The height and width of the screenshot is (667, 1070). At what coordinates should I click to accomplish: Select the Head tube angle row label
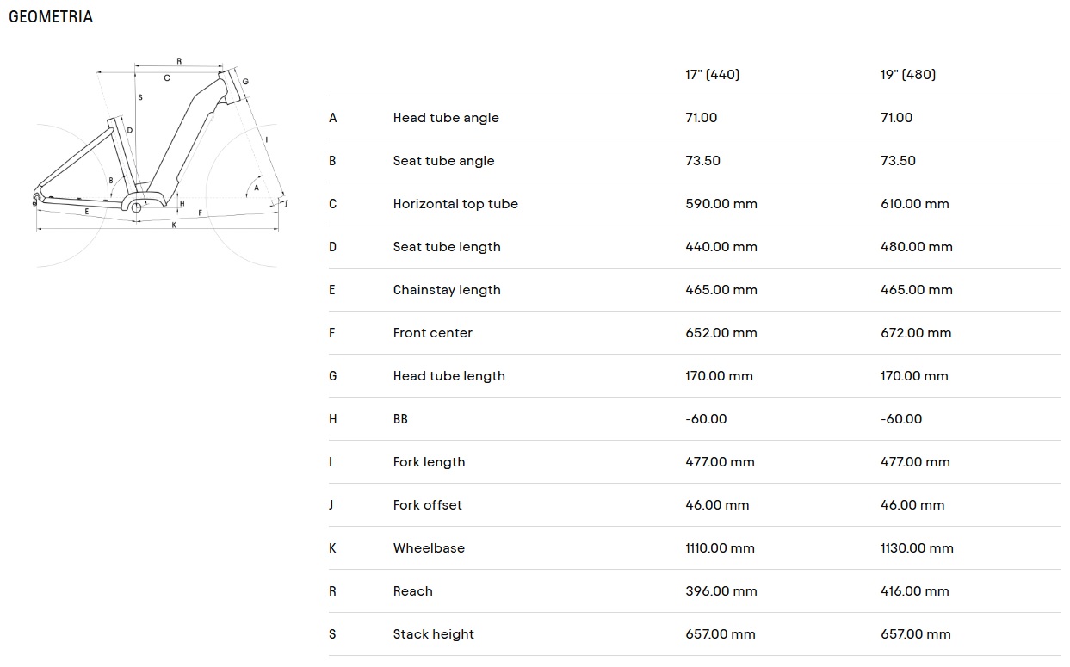(x=446, y=118)
